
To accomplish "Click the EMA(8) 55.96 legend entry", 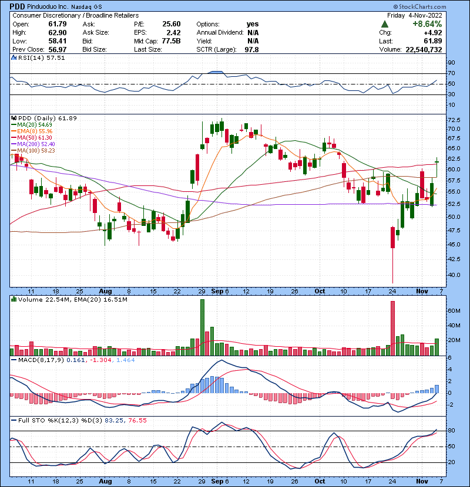I will (35, 131).
